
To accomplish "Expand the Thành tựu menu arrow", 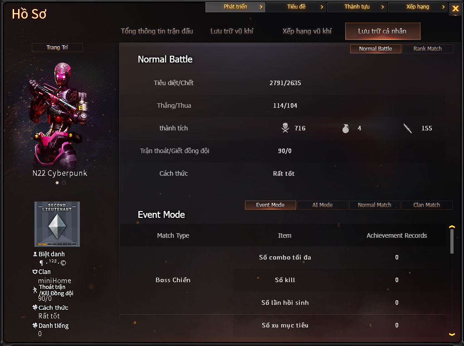I will point(382,7).
